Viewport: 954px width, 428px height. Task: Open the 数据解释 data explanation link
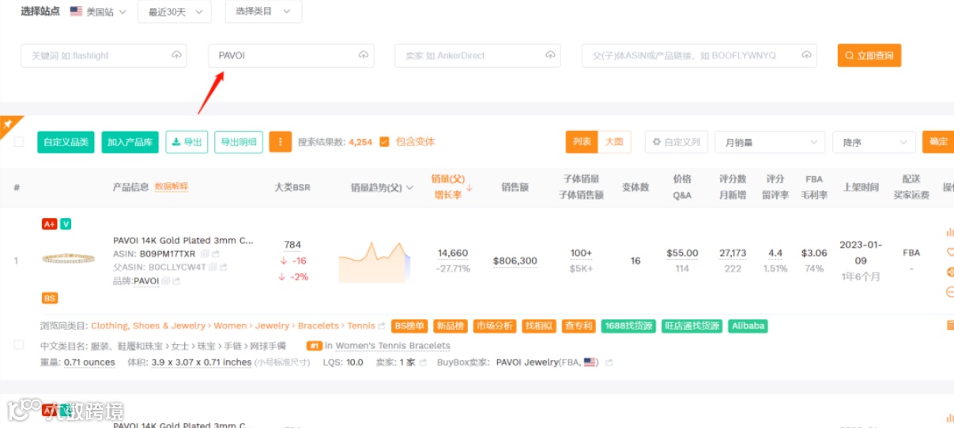(x=172, y=187)
